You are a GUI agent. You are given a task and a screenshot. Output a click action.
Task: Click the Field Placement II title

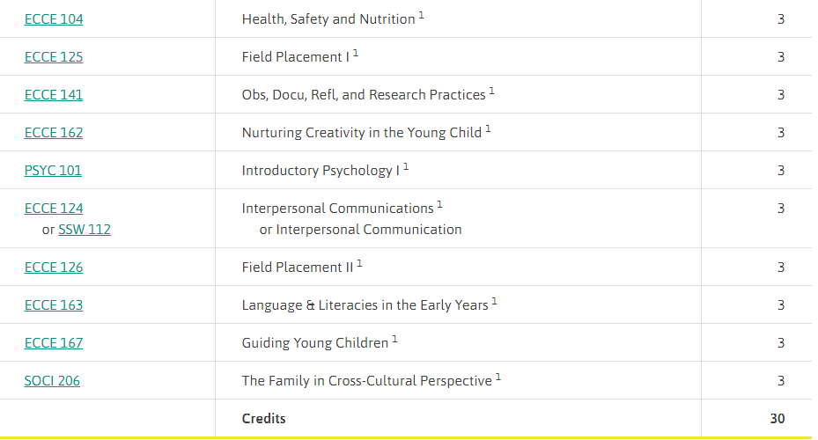click(x=298, y=268)
